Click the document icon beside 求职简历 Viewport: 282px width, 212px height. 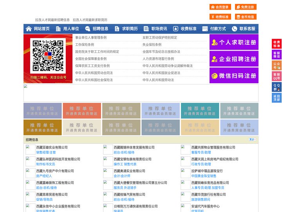(117, 29)
